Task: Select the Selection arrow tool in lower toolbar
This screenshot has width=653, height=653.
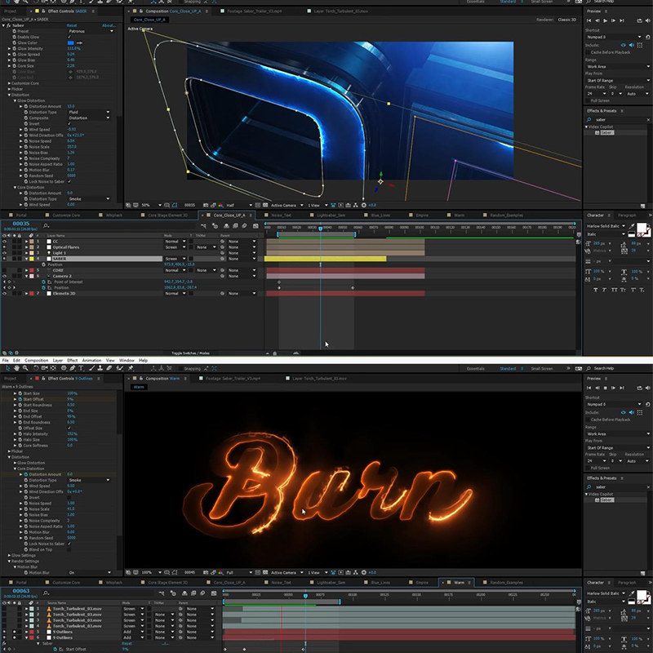Action: click(7, 368)
